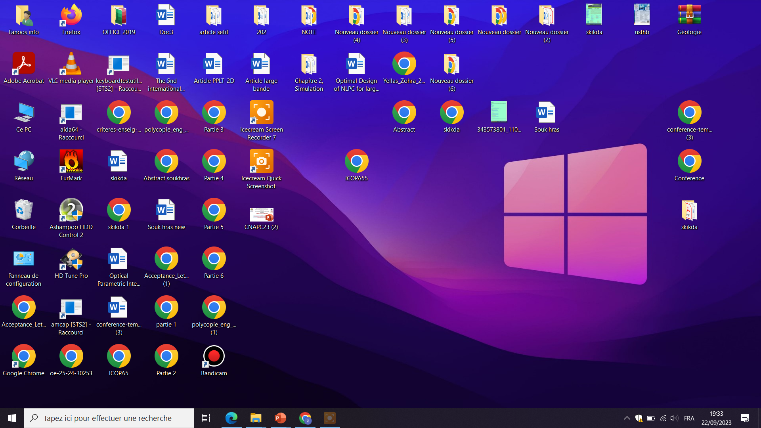The width and height of the screenshot is (761, 428).
Task: Open the Windows Start menu
Action: [12, 418]
